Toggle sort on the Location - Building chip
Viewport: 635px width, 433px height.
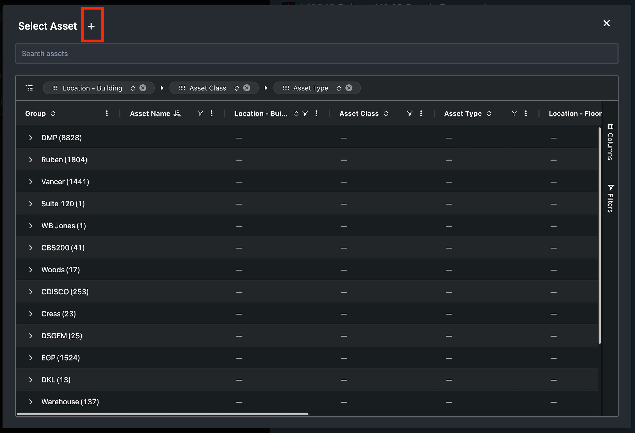coord(133,88)
